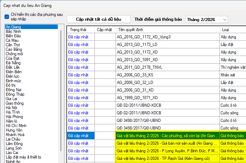This screenshot has height=163, width=246.
Task: Click the 'Cập nhật' column header
Action: pyautogui.click(x=104, y=30)
